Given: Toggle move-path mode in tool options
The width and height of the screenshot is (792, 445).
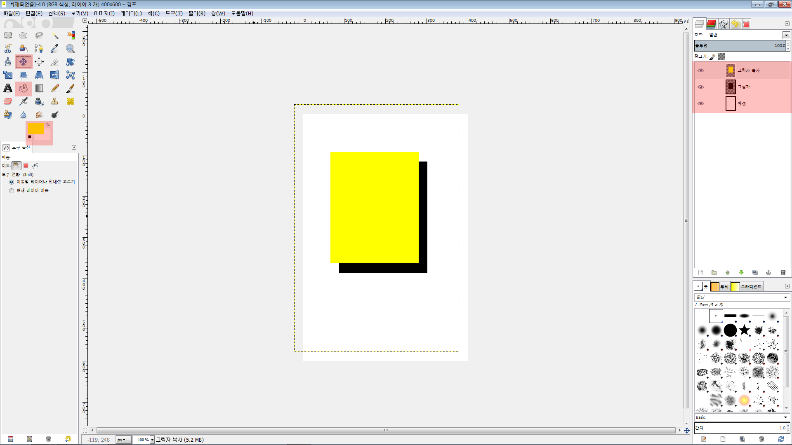Looking at the screenshot, I should (35, 166).
